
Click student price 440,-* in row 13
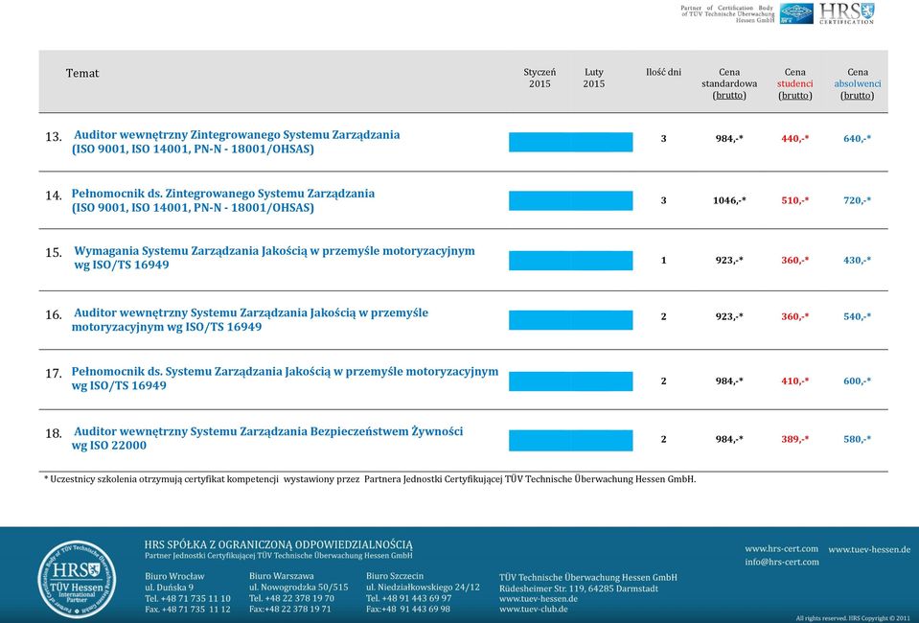794,139
